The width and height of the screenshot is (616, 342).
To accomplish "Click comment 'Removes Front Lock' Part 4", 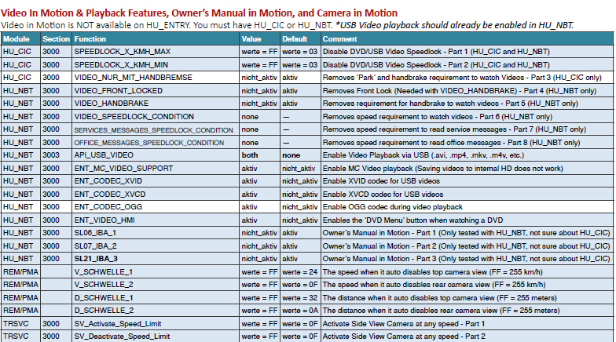I will click(x=459, y=91).
